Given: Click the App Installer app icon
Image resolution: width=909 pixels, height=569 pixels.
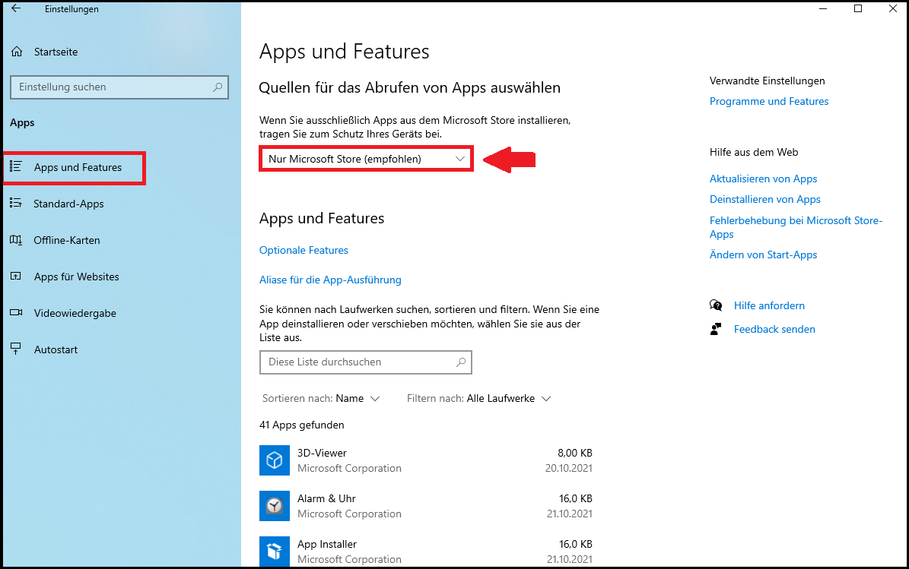Looking at the screenshot, I should (x=274, y=551).
